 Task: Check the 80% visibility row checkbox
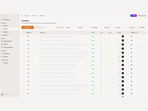pyautogui.click(x=24, y=44)
